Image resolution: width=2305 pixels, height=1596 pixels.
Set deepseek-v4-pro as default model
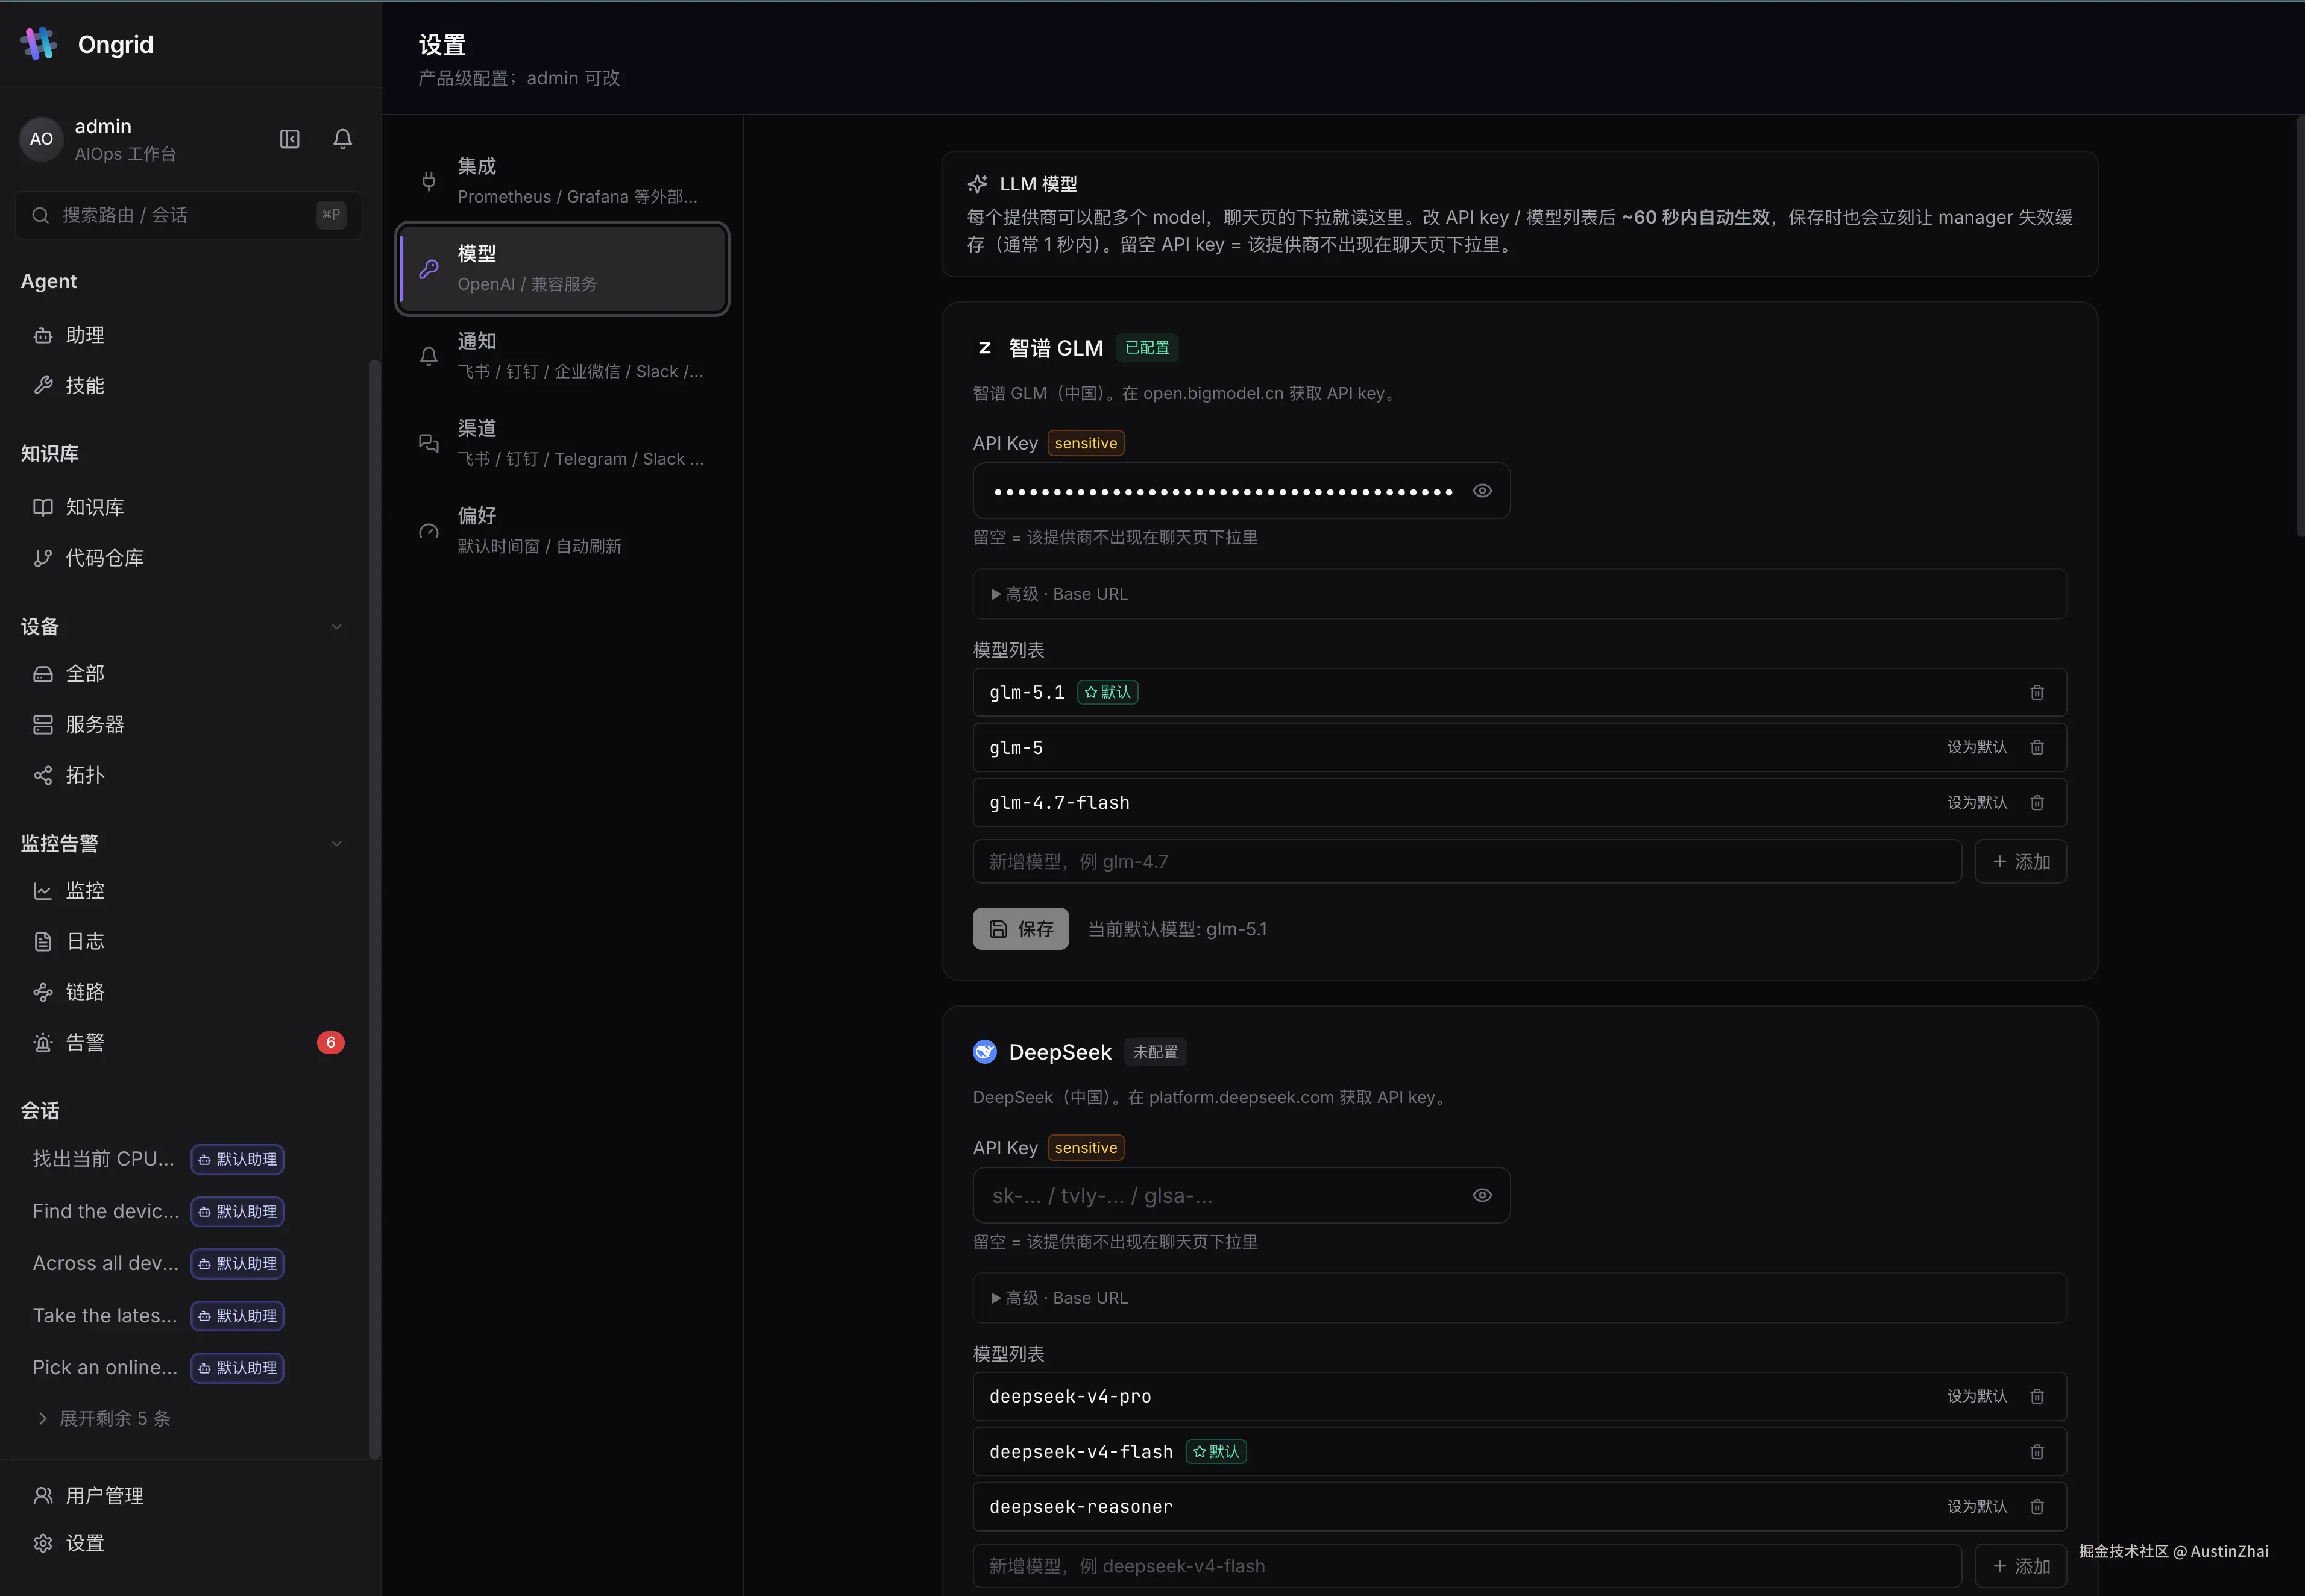1977,1396
